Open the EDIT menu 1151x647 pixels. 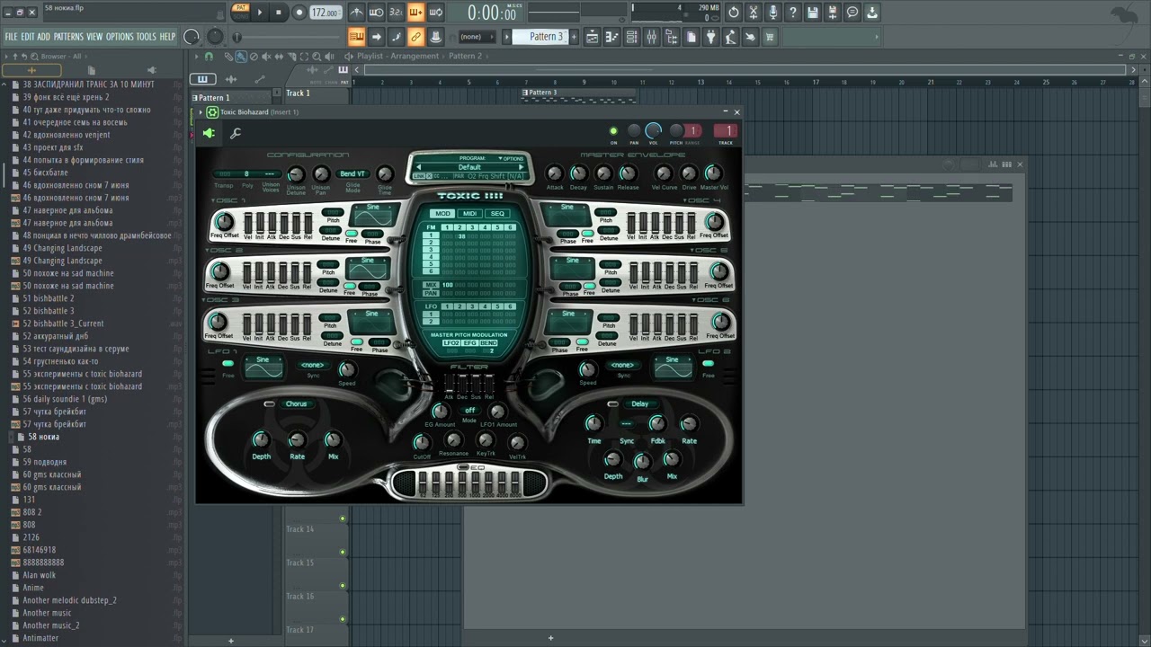[28, 37]
